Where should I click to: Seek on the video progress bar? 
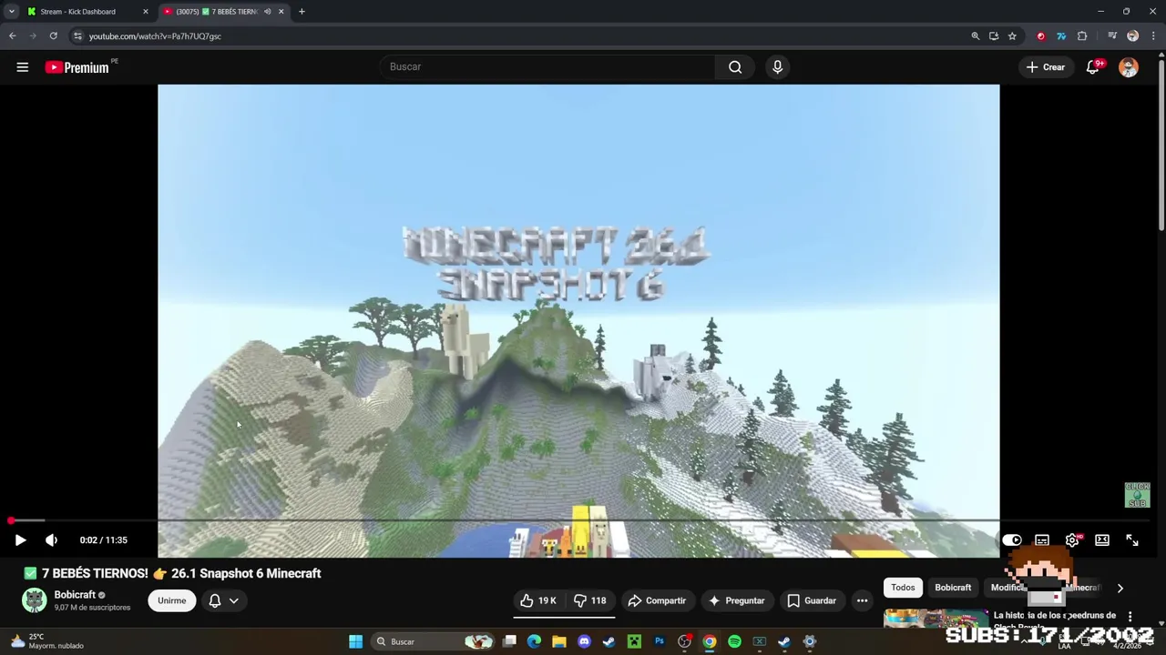(578, 520)
